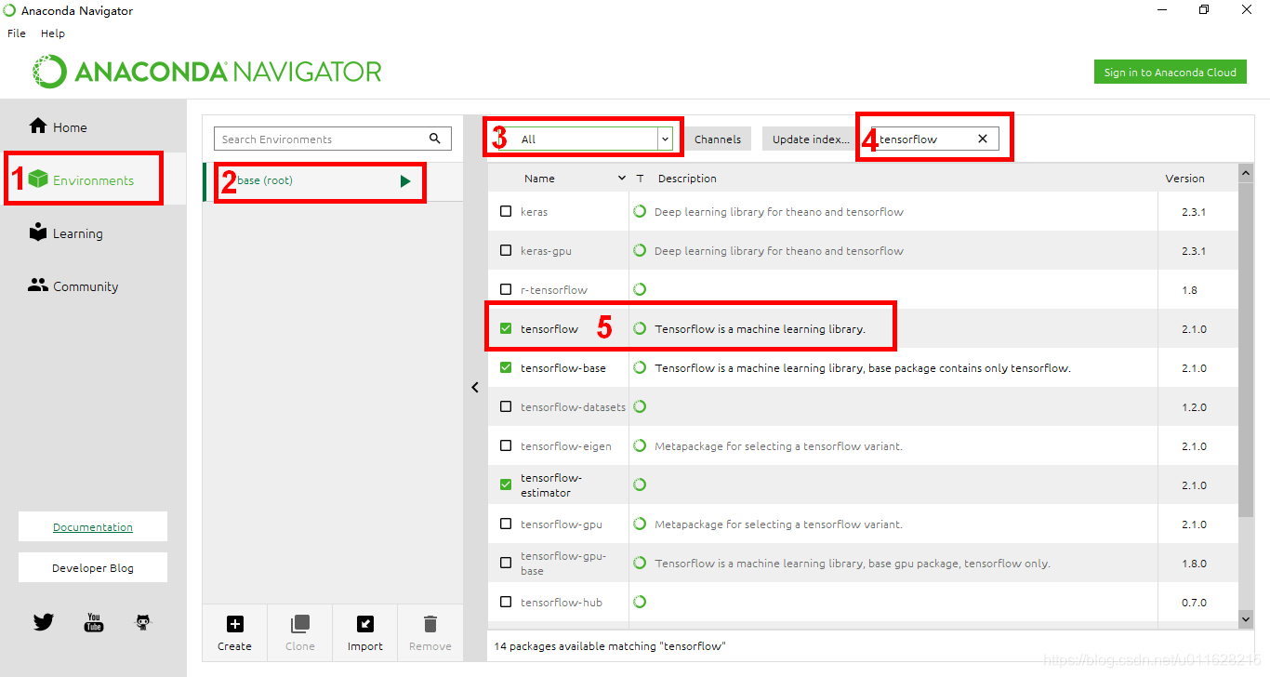Image resolution: width=1270 pixels, height=677 pixels.
Task: Open the Developer Blog button
Action: (x=93, y=567)
